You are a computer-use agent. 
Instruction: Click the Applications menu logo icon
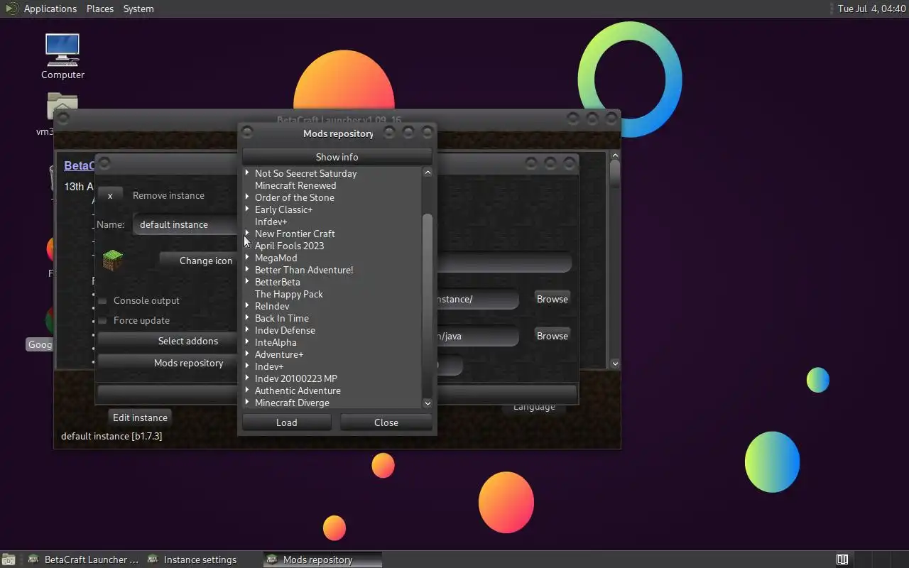click(x=11, y=9)
